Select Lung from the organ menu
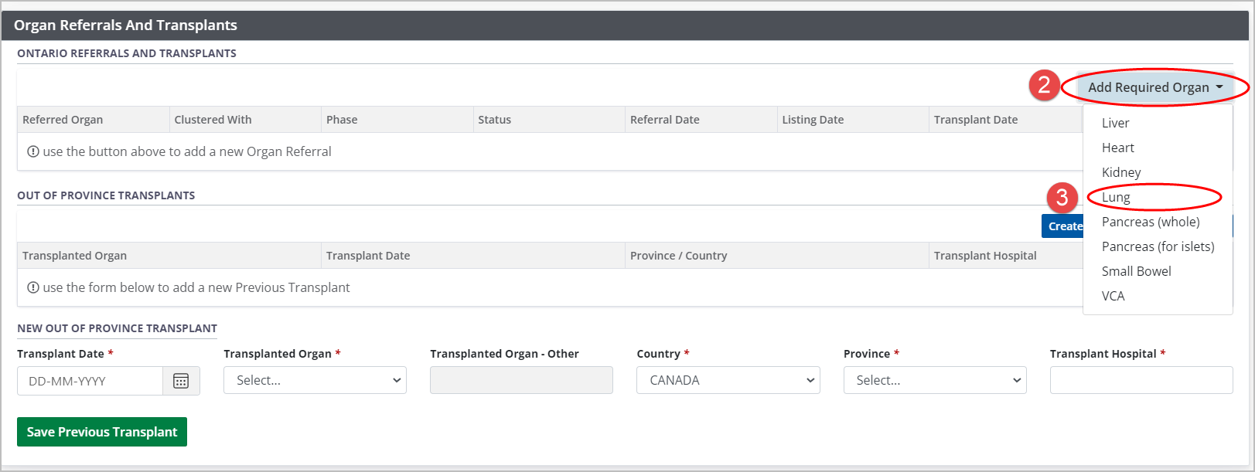1255x472 pixels. coord(1116,197)
